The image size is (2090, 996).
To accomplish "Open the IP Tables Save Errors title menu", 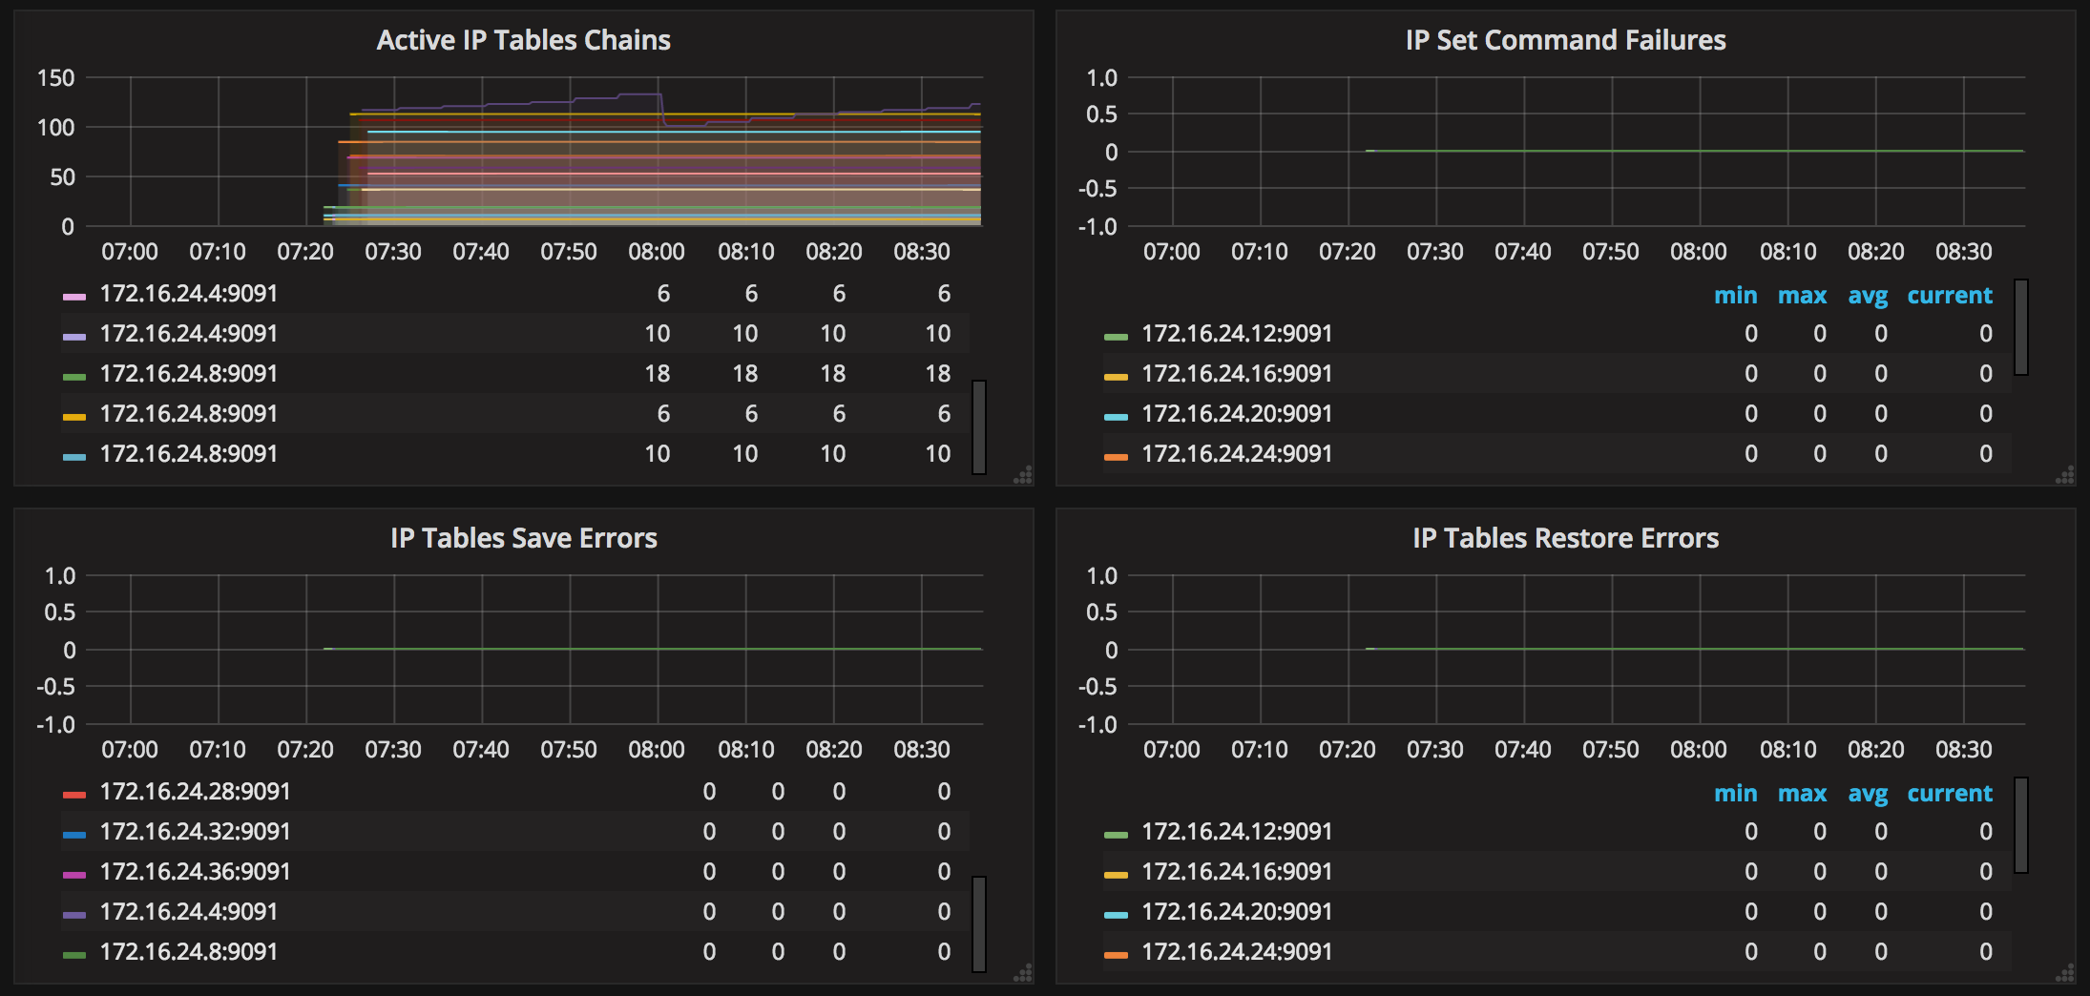I will pyautogui.click(x=523, y=538).
